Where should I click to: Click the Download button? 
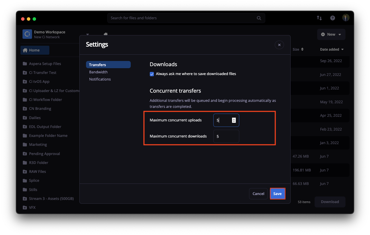click(x=330, y=202)
